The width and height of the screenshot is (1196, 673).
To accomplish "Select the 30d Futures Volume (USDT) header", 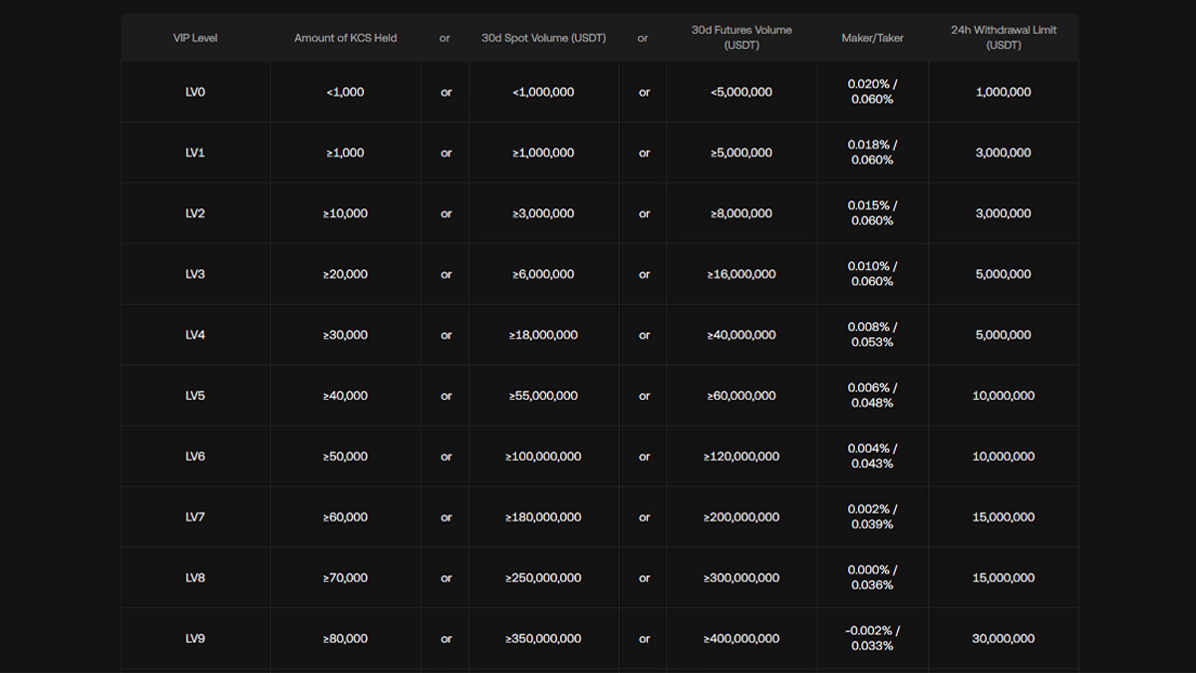I will click(x=742, y=38).
